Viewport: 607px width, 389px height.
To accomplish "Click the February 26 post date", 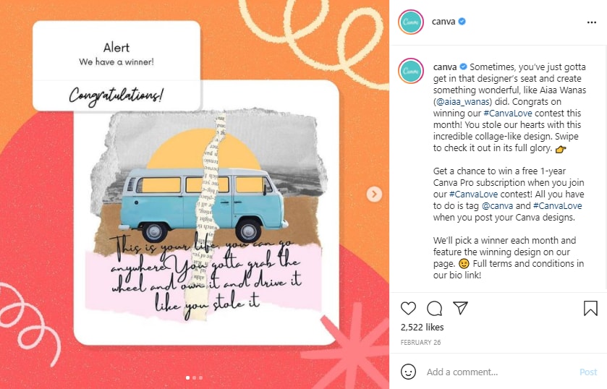I will point(420,343).
